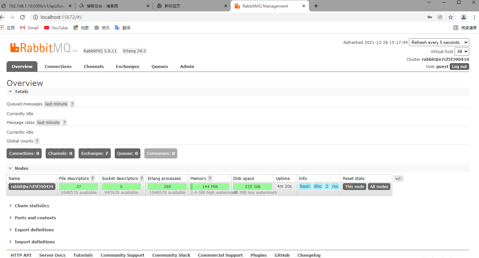The width and height of the screenshot is (479, 258).
Task: Click the File descriptors 37 usage bar
Action: coord(79,186)
